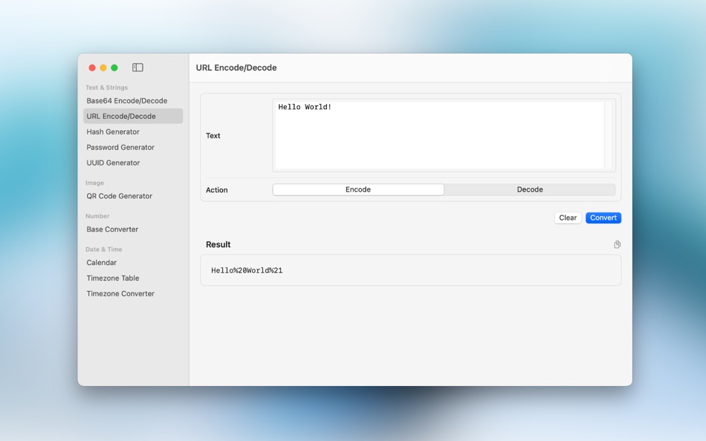Clear the current text input
This screenshot has height=441, width=706.
tap(567, 218)
